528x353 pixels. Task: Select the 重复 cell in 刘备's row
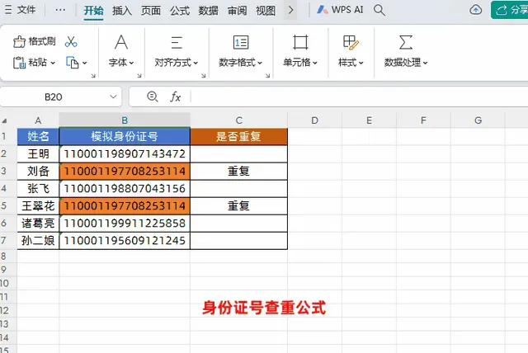tap(238, 172)
